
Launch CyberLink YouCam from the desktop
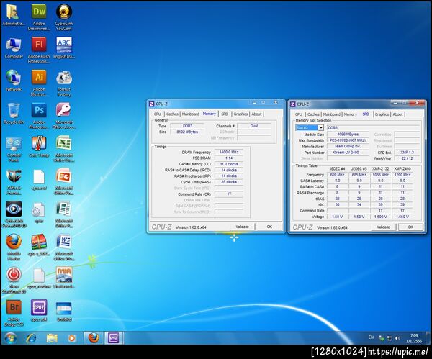[x=64, y=12]
